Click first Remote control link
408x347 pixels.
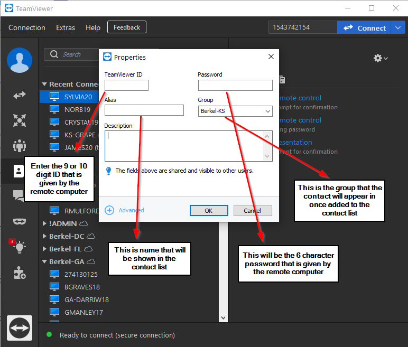pyautogui.click(x=300, y=98)
